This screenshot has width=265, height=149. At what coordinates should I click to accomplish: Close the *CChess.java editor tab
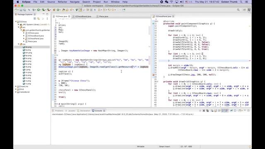click(69, 17)
